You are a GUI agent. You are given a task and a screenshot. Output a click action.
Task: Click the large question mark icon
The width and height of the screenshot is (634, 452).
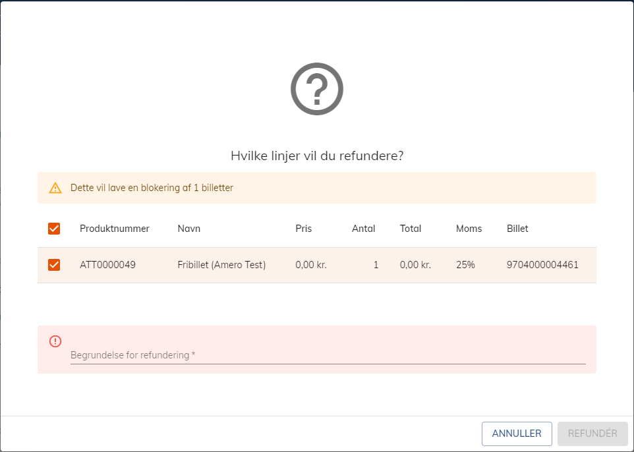tap(317, 89)
